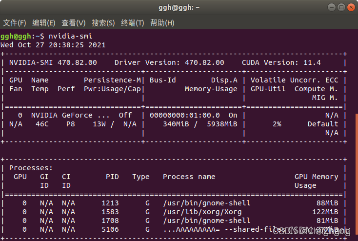Click /usr/bin/gnome-shell for PID 1213
Viewport: 358px width, 241px height.
[207, 203]
